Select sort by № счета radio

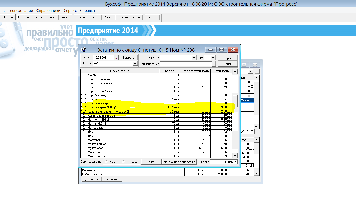(x=106, y=162)
